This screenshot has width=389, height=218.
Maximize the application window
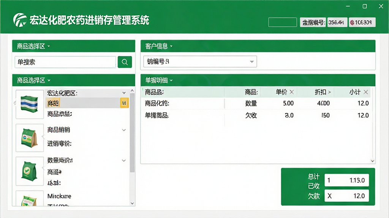(x=364, y=6)
